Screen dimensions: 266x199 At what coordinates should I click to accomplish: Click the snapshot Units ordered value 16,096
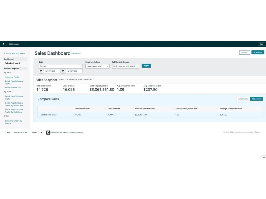[x=69, y=89]
